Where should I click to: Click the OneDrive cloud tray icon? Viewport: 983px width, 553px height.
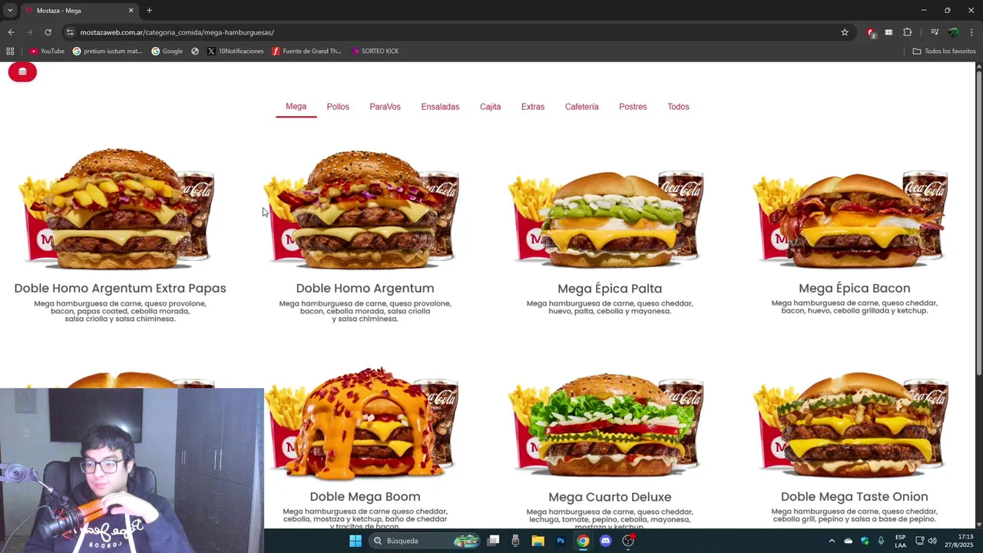pyautogui.click(x=849, y=541)
